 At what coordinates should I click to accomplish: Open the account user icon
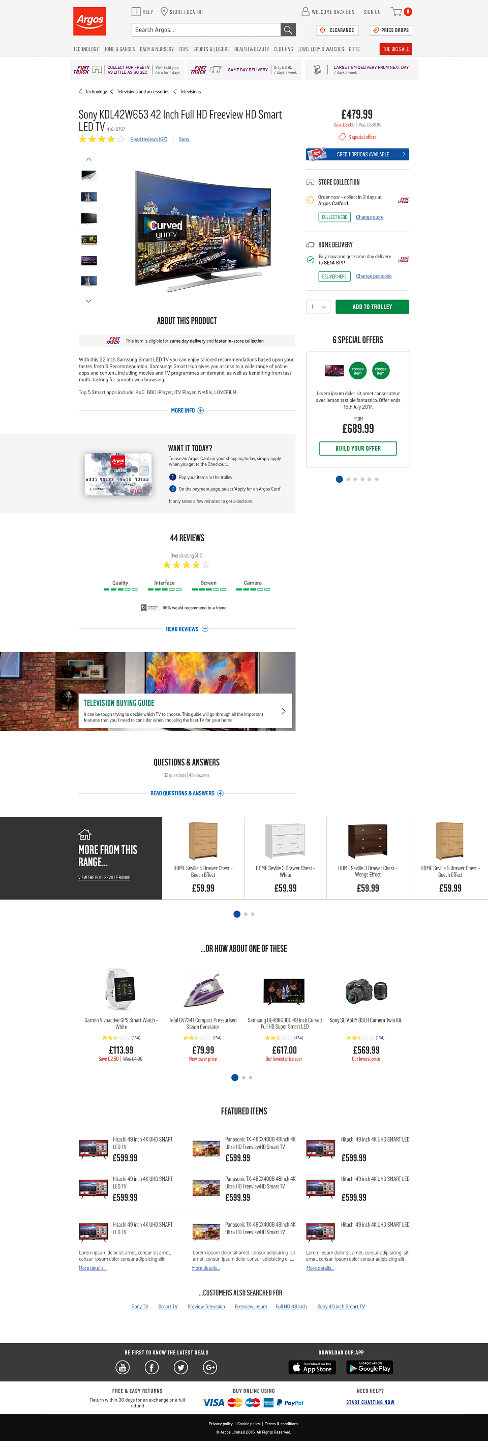pos(306,11)
